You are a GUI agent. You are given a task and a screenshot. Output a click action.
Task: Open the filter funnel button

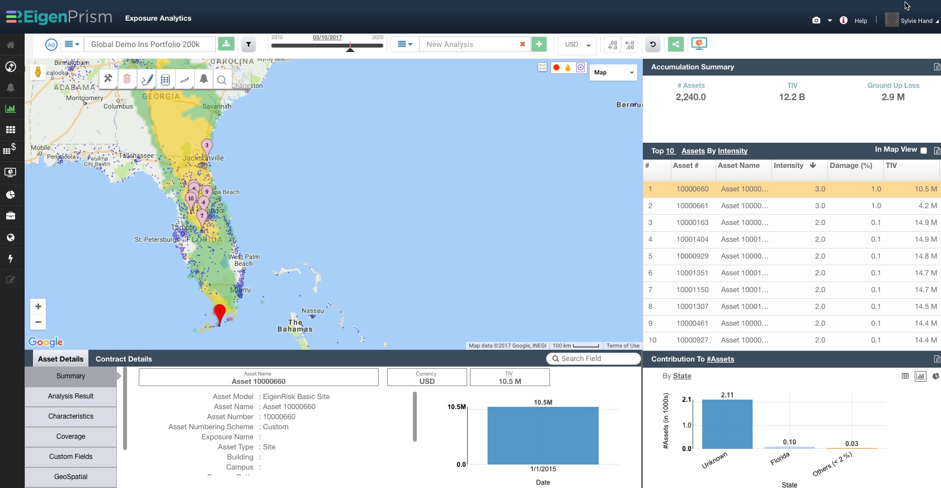[x=248, y=44]
